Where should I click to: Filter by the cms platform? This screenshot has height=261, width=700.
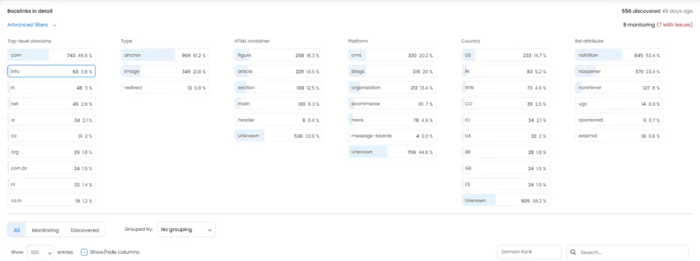392,55
